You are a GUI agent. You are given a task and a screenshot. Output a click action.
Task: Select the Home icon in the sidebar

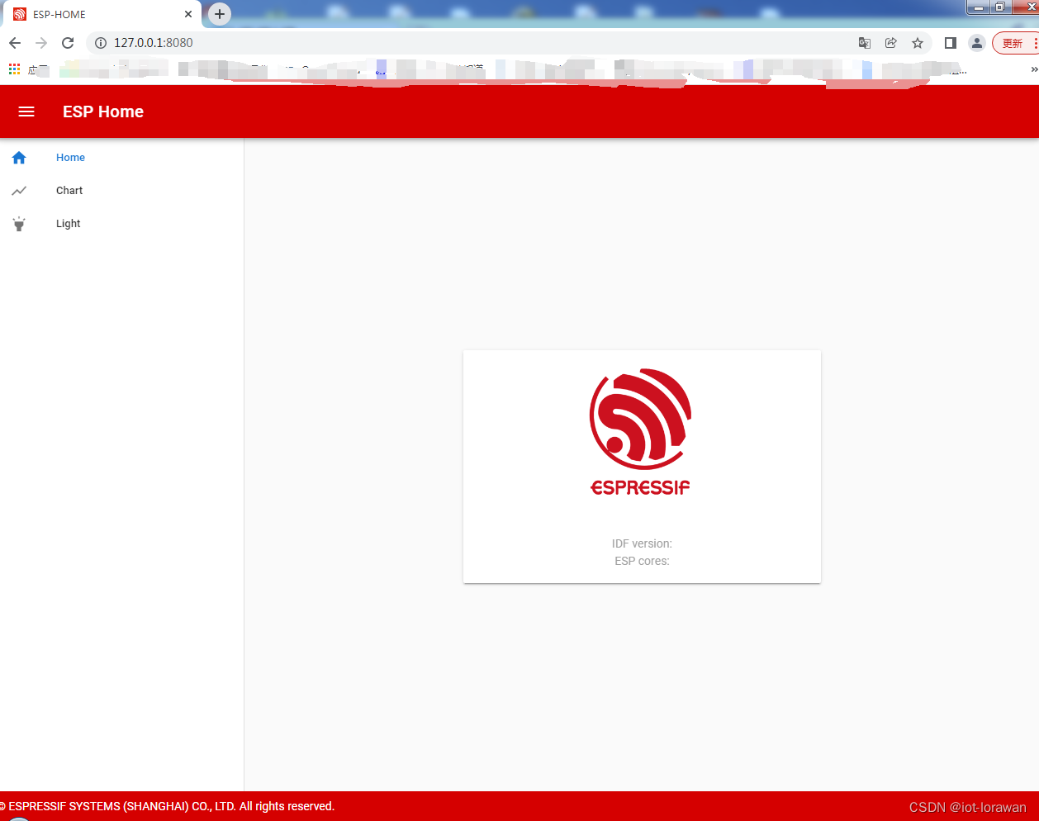[x=19, y=157]
